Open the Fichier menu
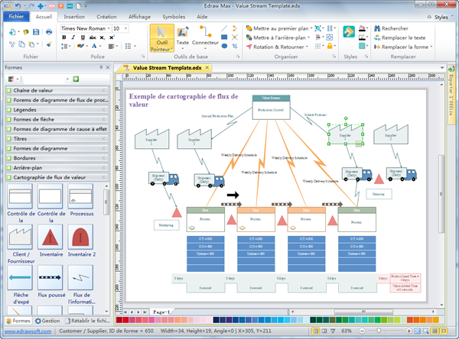Viewport: 459px width, 339px height. pyautogui.click(x=16, y=15)
